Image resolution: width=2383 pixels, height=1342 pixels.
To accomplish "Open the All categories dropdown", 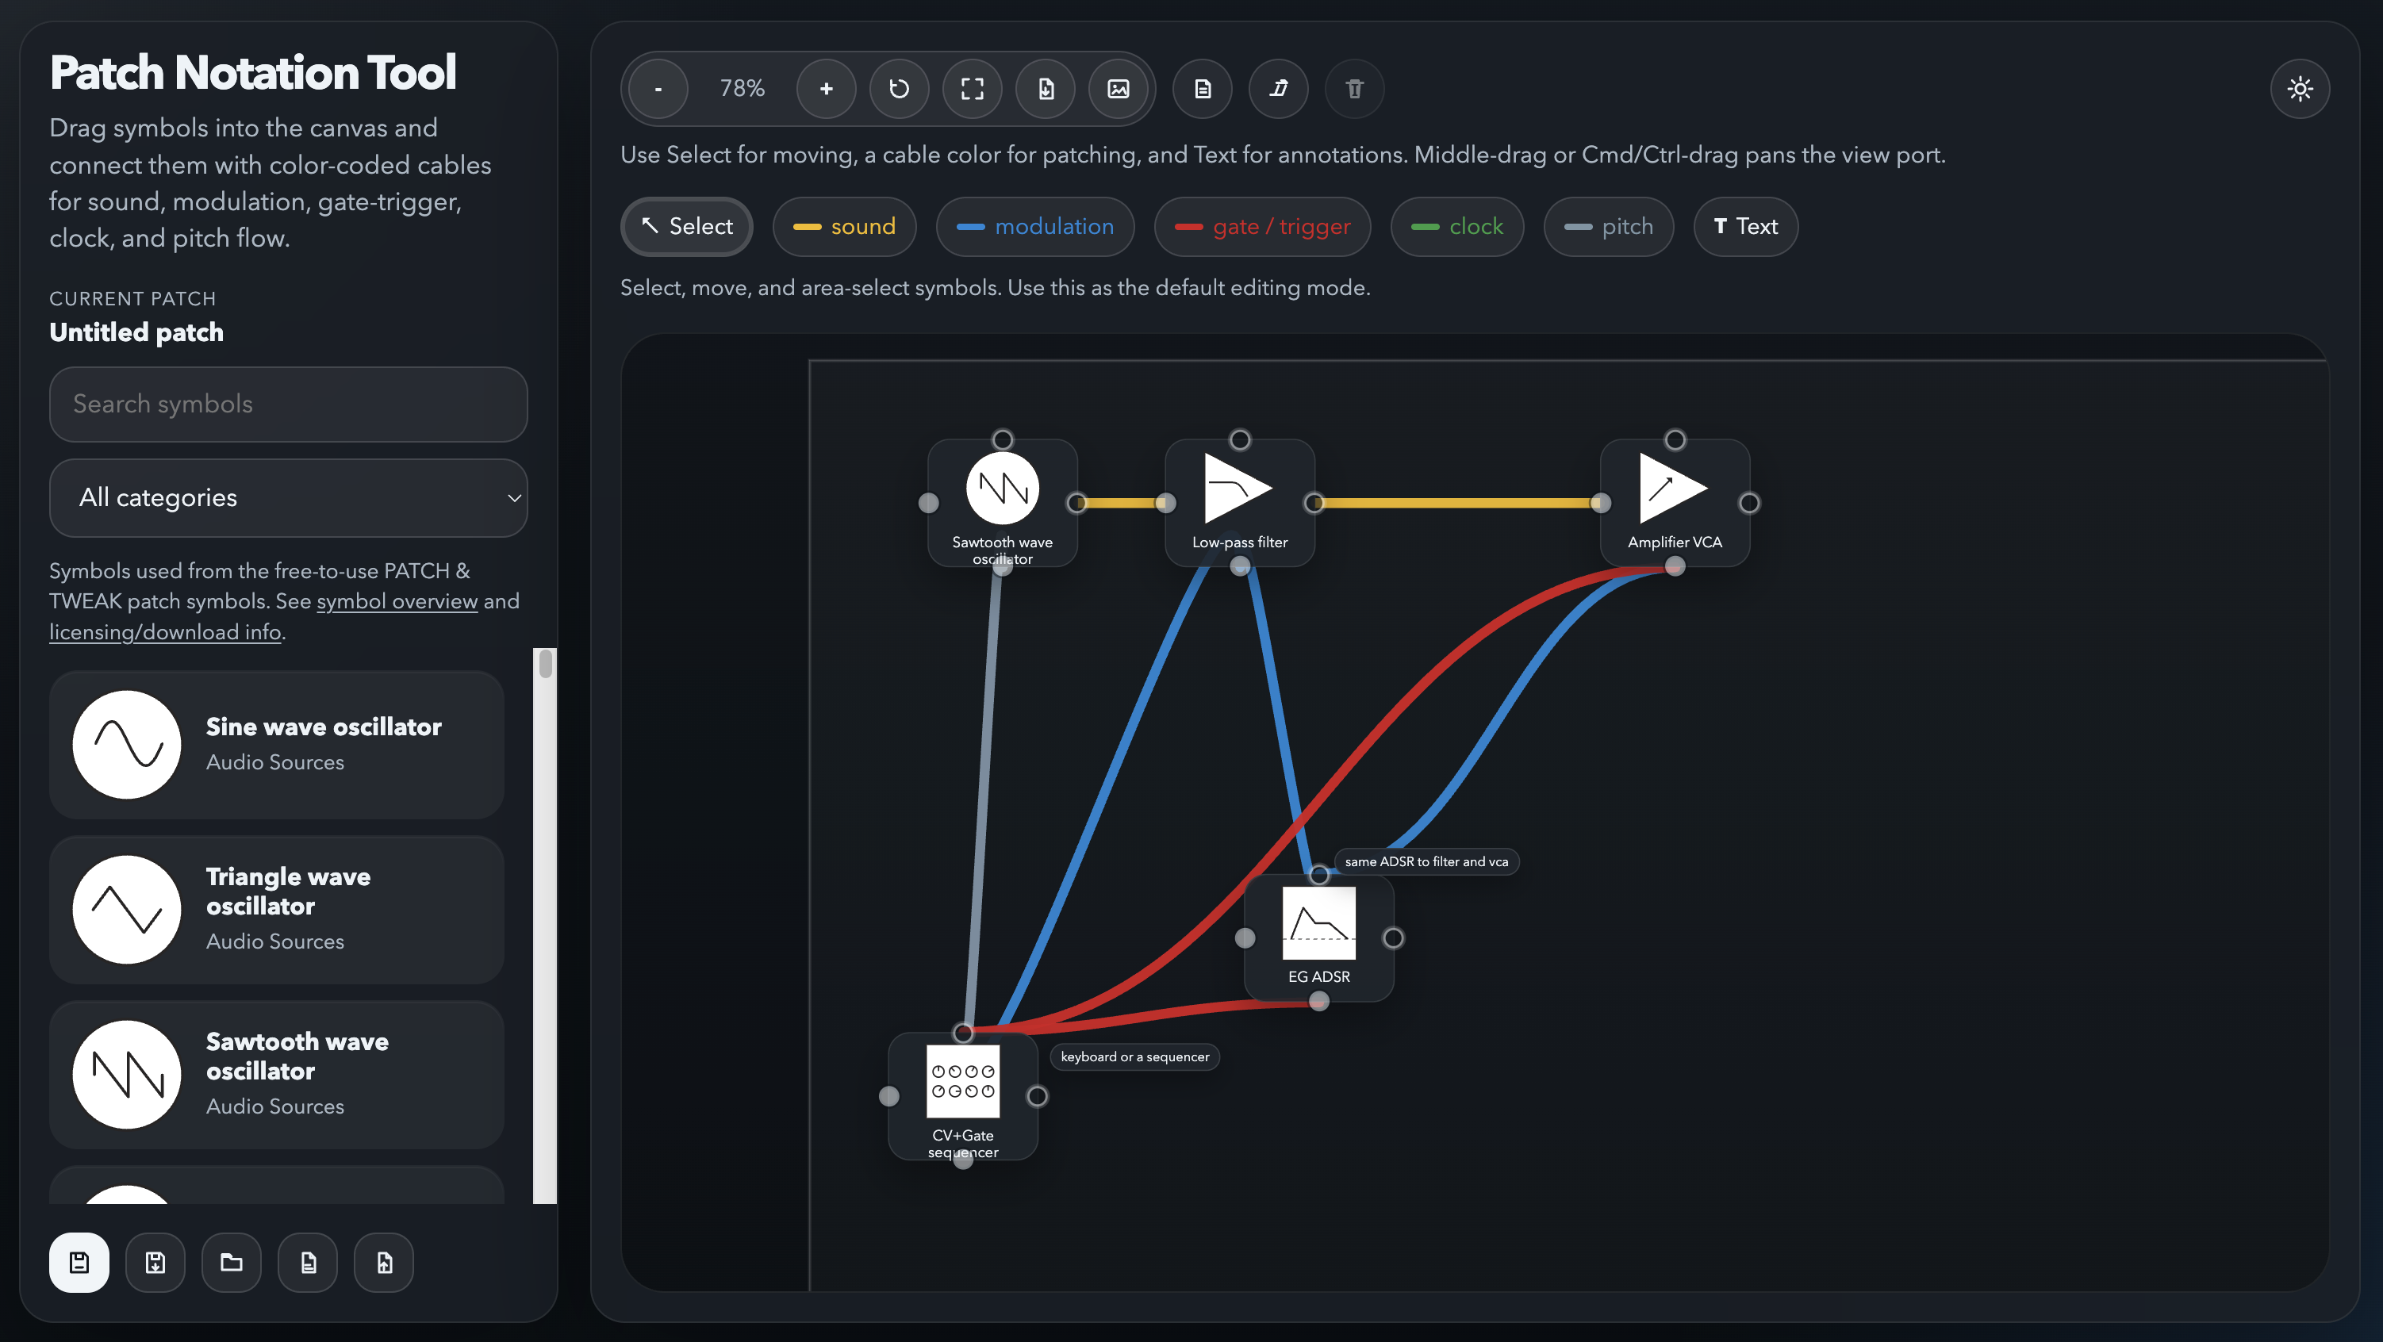I will (288, 497).
